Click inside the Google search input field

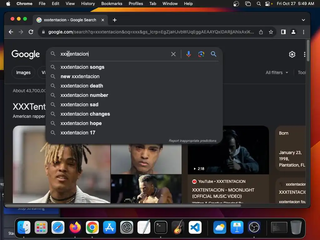tap(114, 54)
